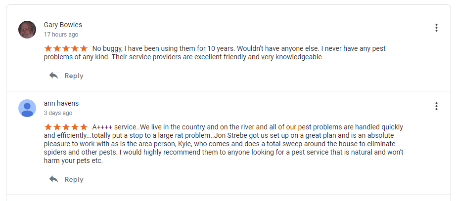Open the three-dot menu on ann havens' review
Viewport: 456px width, 201px height.
click(436, 106)
